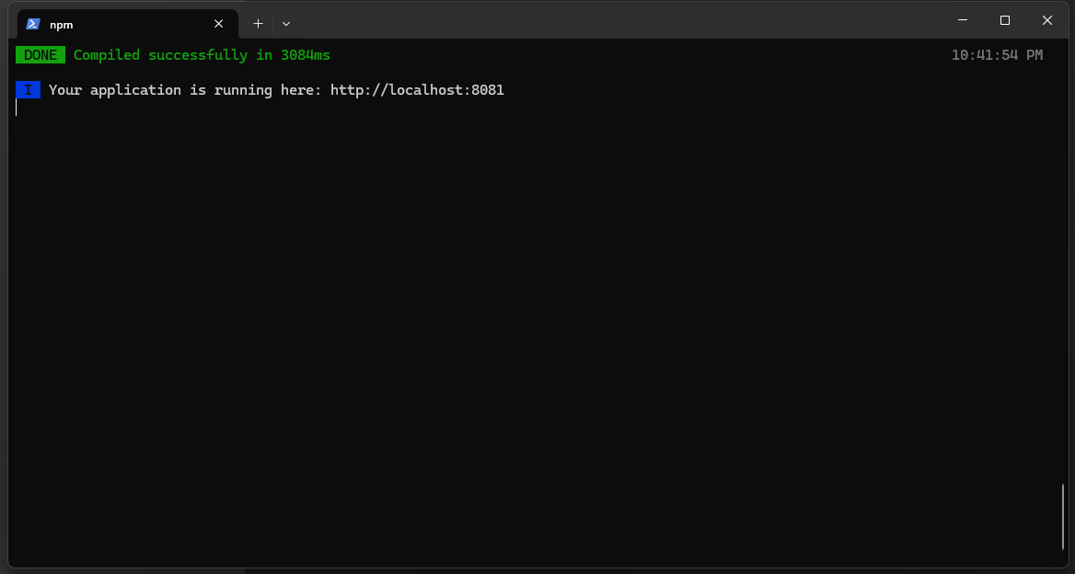Close the terminal window

click(1047, 20)
